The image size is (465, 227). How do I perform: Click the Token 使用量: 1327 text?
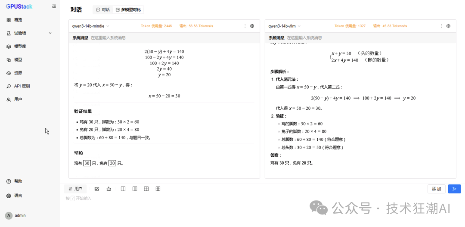[x=350, y=26]
